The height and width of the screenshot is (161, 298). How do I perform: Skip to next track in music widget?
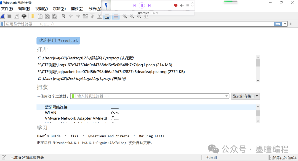pos(149,5)
